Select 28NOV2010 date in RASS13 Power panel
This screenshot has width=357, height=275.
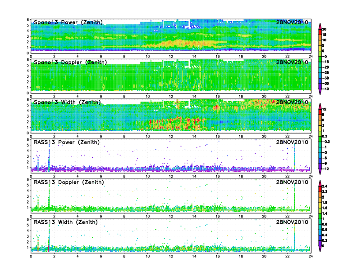point(292,142)
